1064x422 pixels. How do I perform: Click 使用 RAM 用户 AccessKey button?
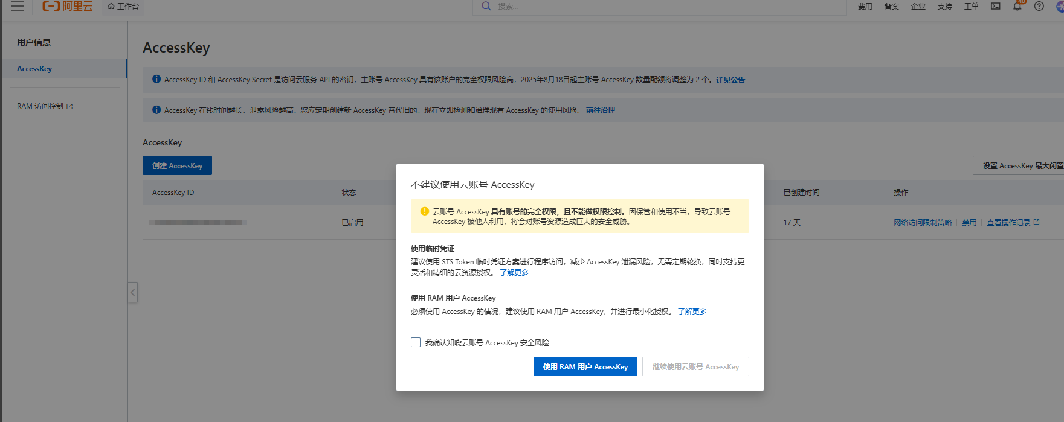585,366
